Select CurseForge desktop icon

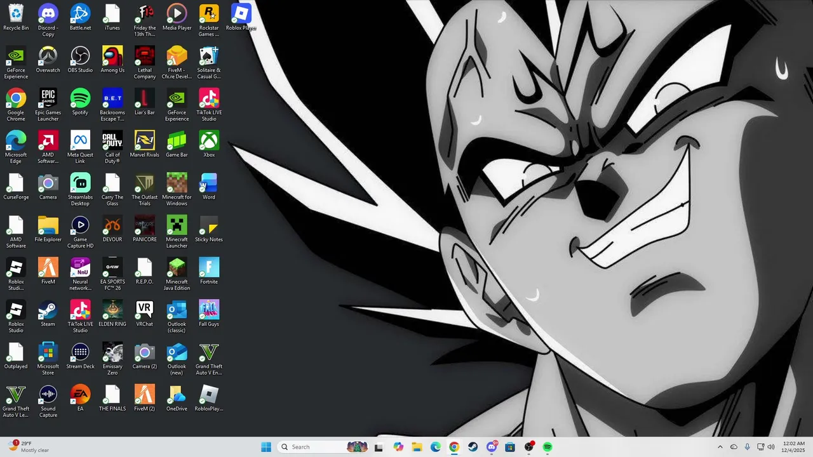click(16, 187)
